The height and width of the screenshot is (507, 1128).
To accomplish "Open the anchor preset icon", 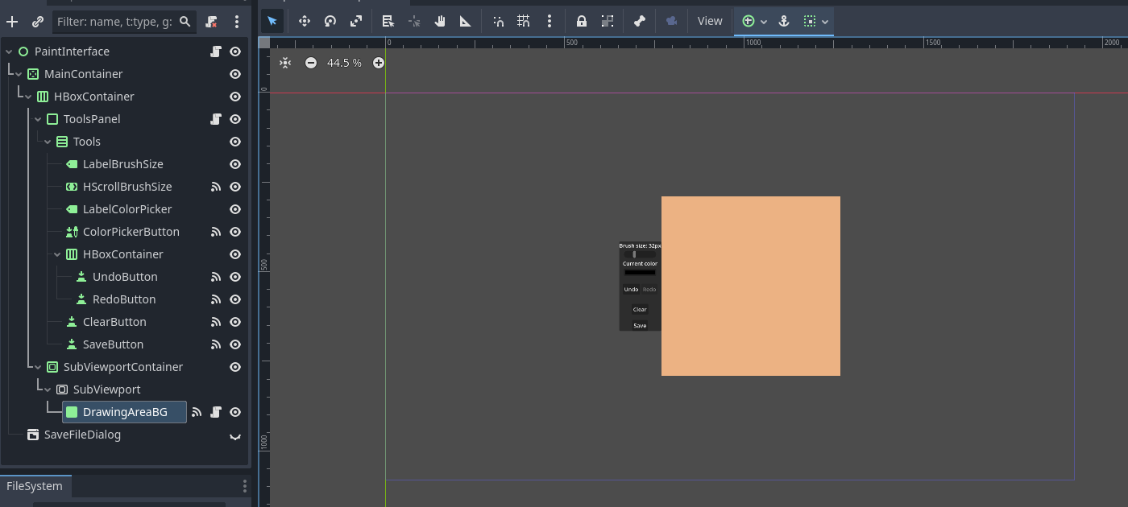I will tap(783, 21).
